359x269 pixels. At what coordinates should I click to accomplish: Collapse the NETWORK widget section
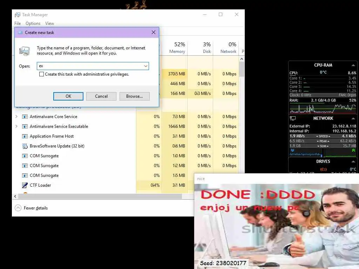(x=353, y=118)
